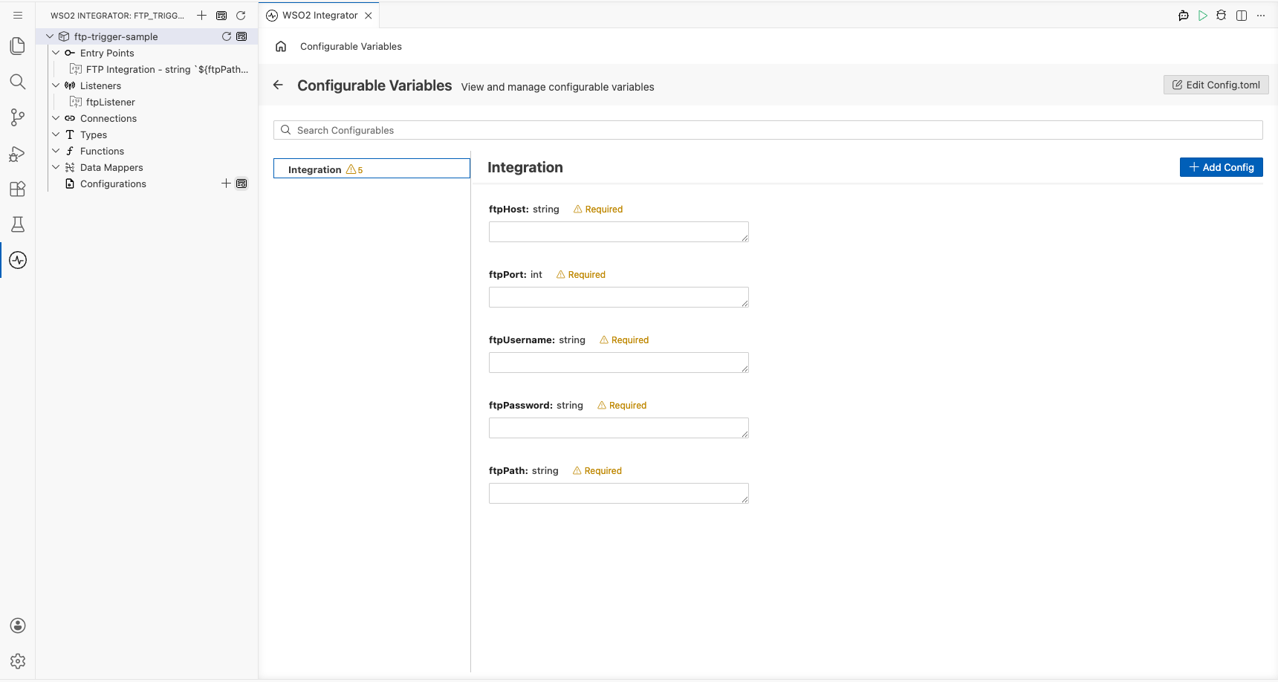This screenshot has height=682, width=1278.
Task: Open the Testing flask view
Action: coord(18,224)
